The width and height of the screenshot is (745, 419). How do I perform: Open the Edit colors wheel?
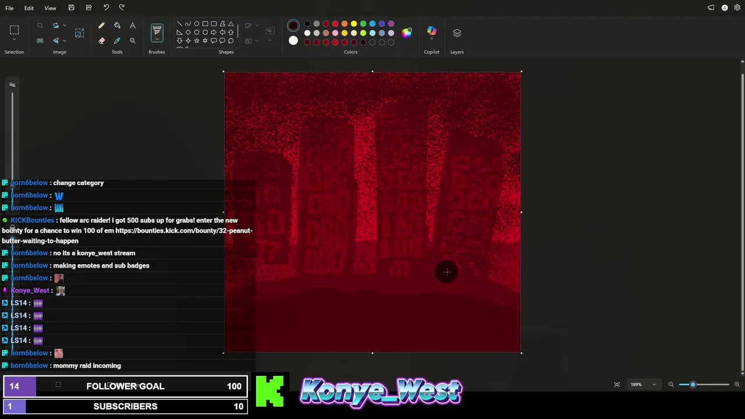pyautogui.click(x=406, y=33)
